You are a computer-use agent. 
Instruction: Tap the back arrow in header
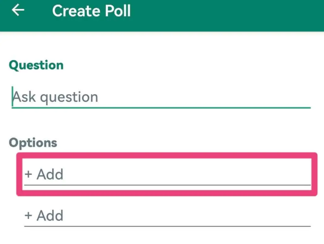coord(18,11)
